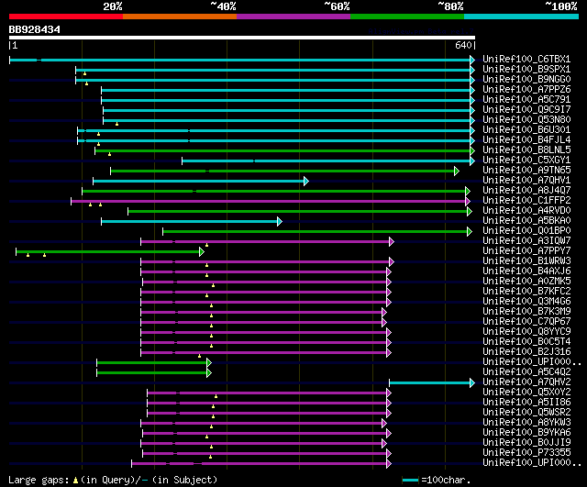Select the UniRef100_B9YKA6 hit
Screen dimensions: 587x487
point(526,433)
